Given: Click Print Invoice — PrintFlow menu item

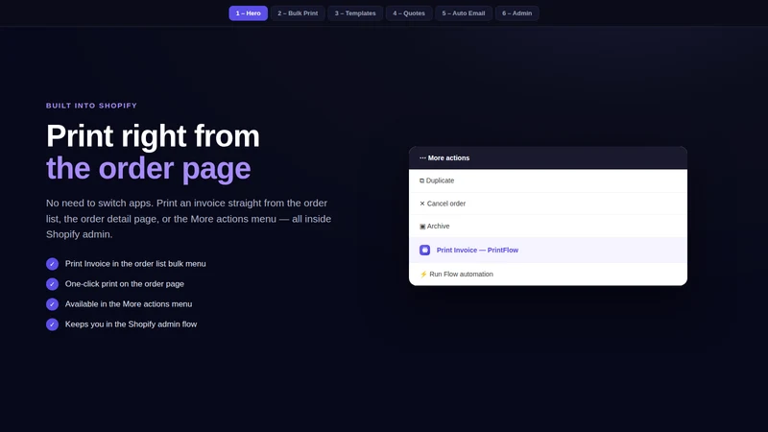Looking at the screenshot, I should (547, 250).
